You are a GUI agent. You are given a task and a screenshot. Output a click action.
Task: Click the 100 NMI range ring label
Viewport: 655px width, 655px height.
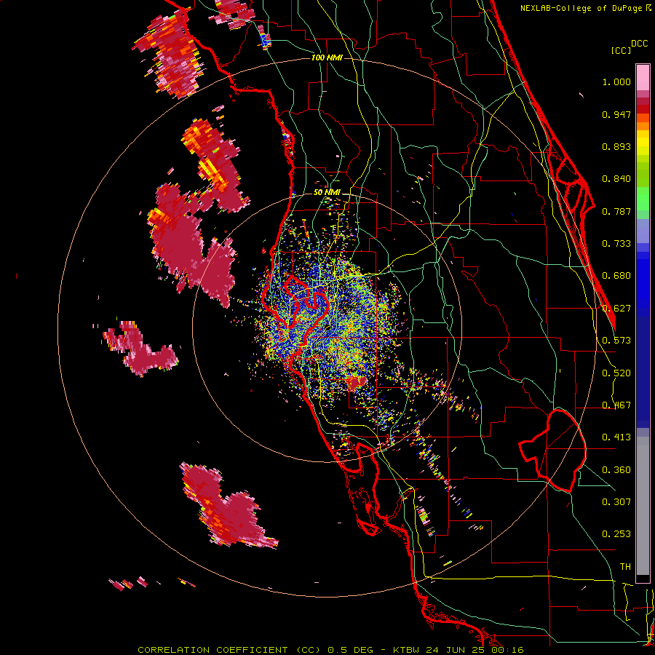click(327, 57)
